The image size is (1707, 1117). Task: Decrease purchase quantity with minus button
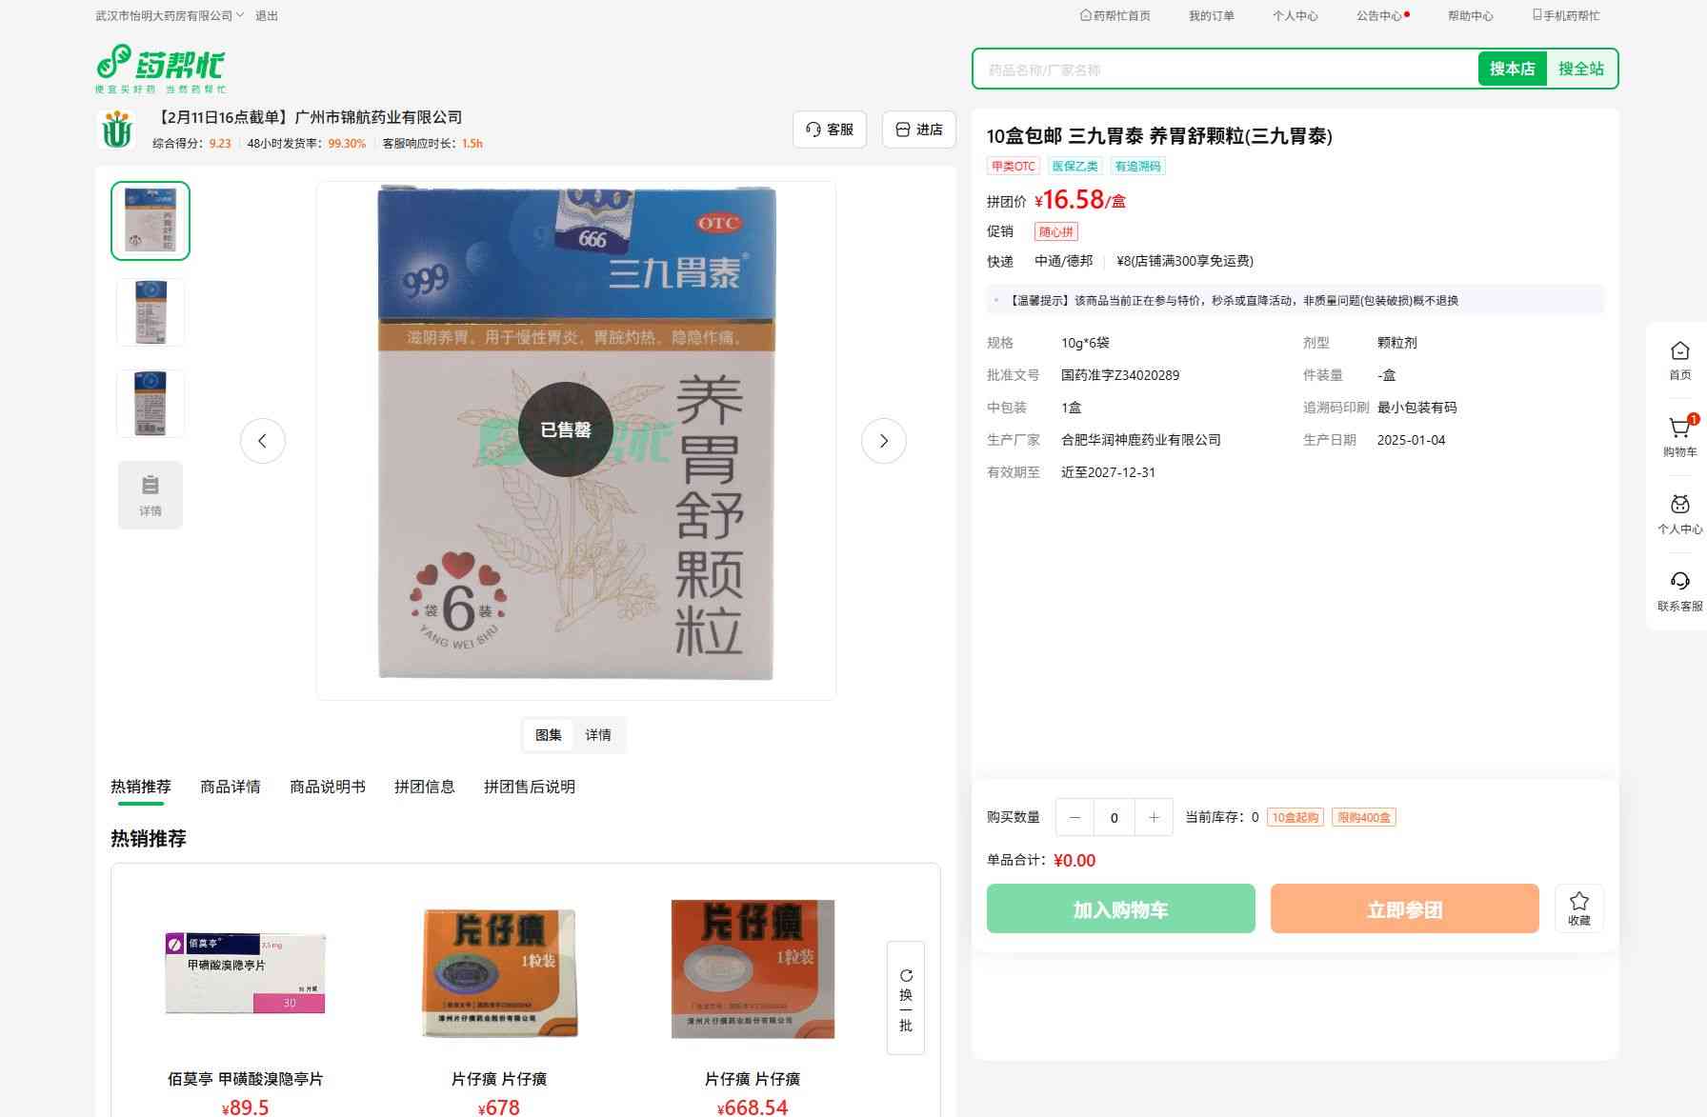[1074, 817]
